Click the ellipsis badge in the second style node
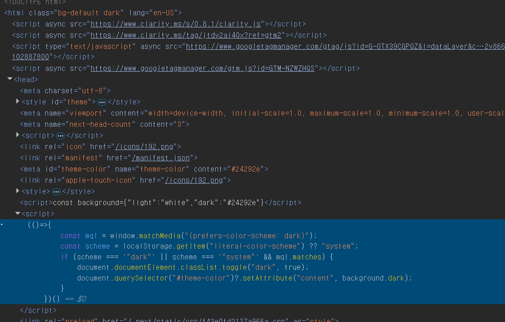Viewport: 505px width, 322px height. pyautogui.click(x=56, y=191)
